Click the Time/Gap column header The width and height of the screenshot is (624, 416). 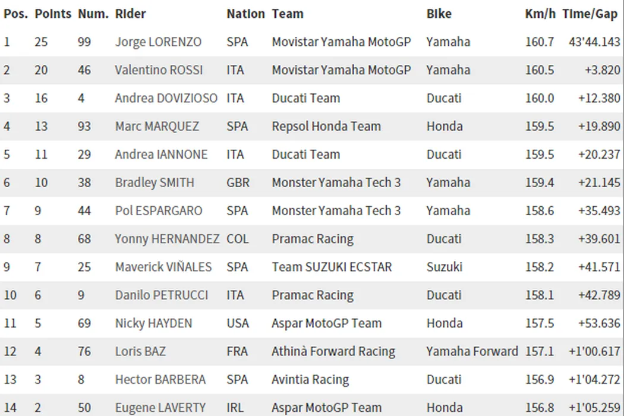[x=590, y=14]
